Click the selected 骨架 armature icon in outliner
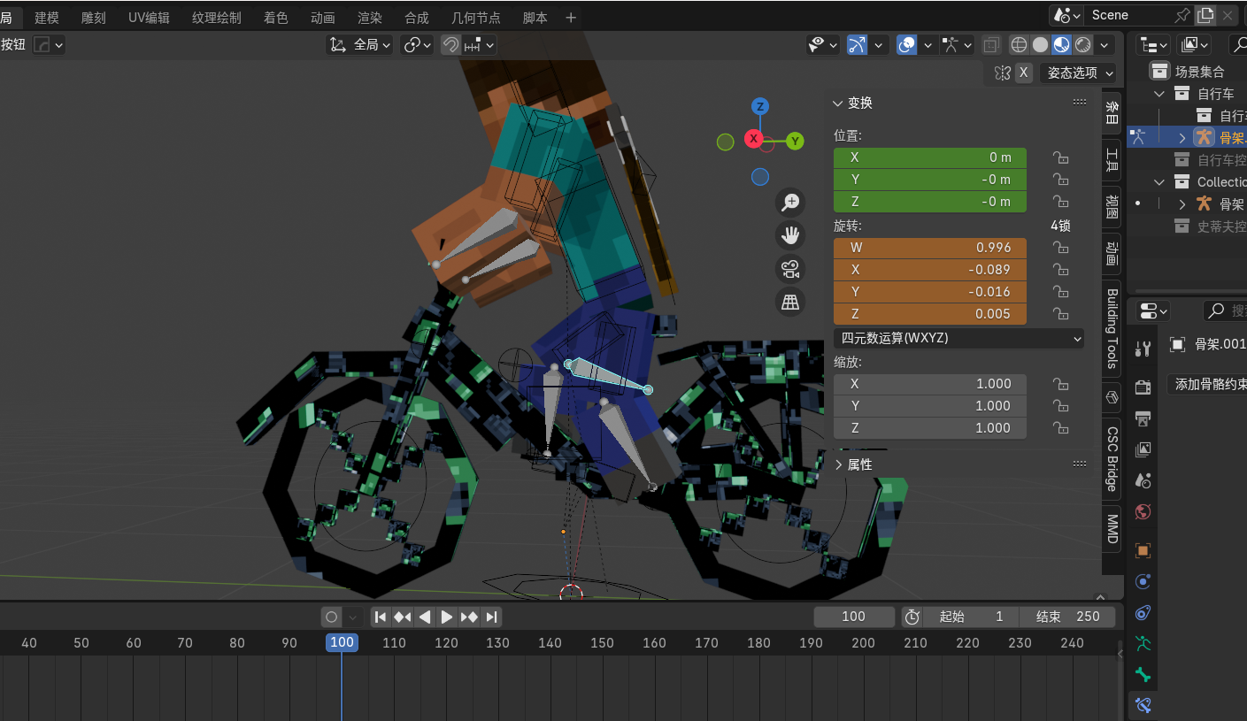This screenshot has height=721, width=1247. [1204, 137]
